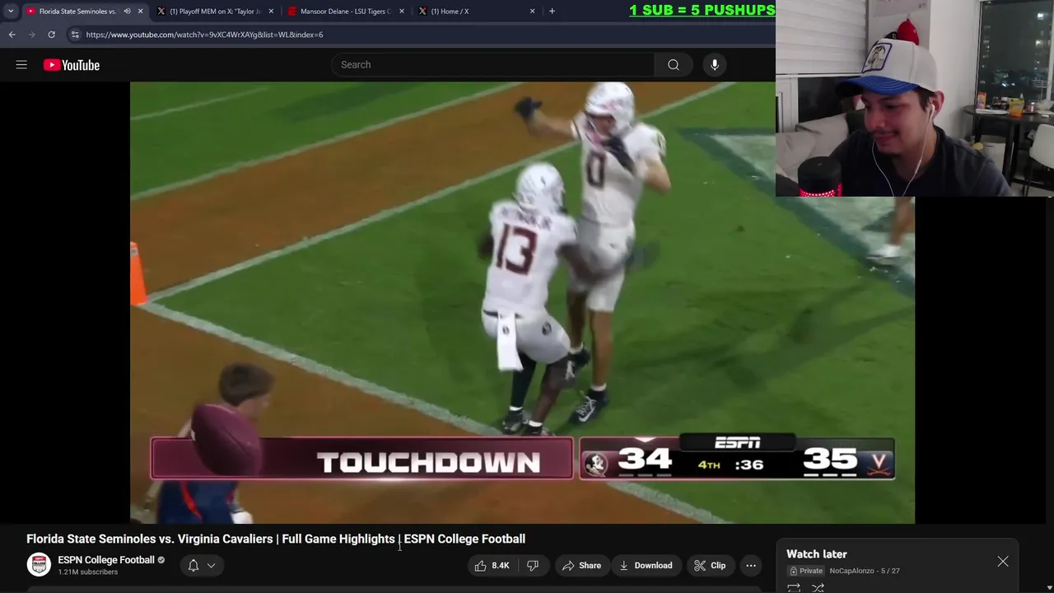
Task: Expand the subscription notification dropdown chevron
Action: click(x=211, y=566)
